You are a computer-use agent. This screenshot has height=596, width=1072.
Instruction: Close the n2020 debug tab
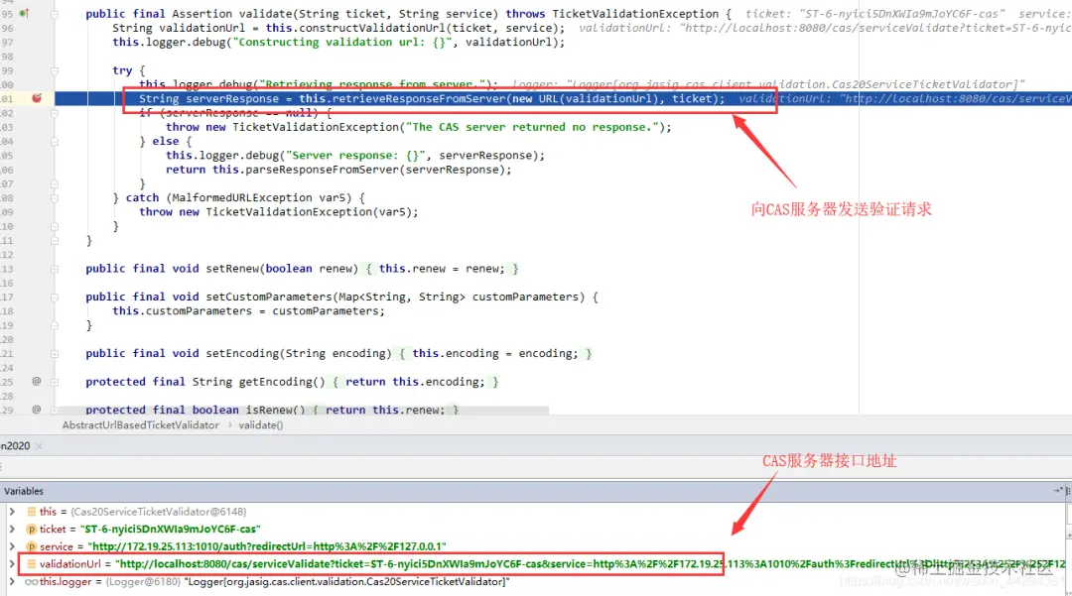click(39, 446)
